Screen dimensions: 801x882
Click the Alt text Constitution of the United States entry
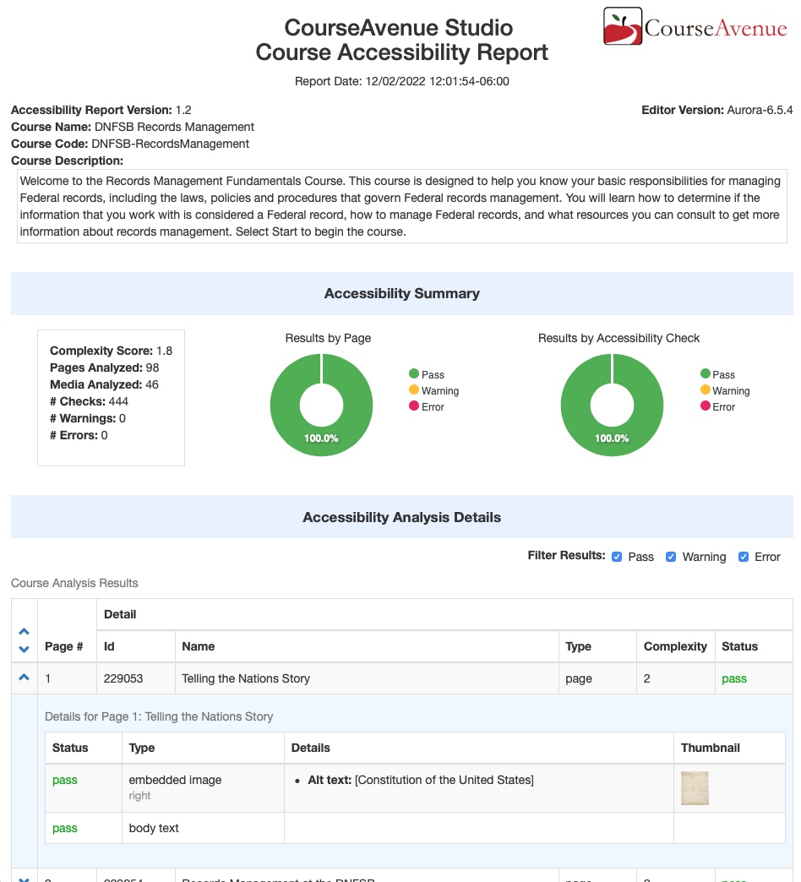421,780
